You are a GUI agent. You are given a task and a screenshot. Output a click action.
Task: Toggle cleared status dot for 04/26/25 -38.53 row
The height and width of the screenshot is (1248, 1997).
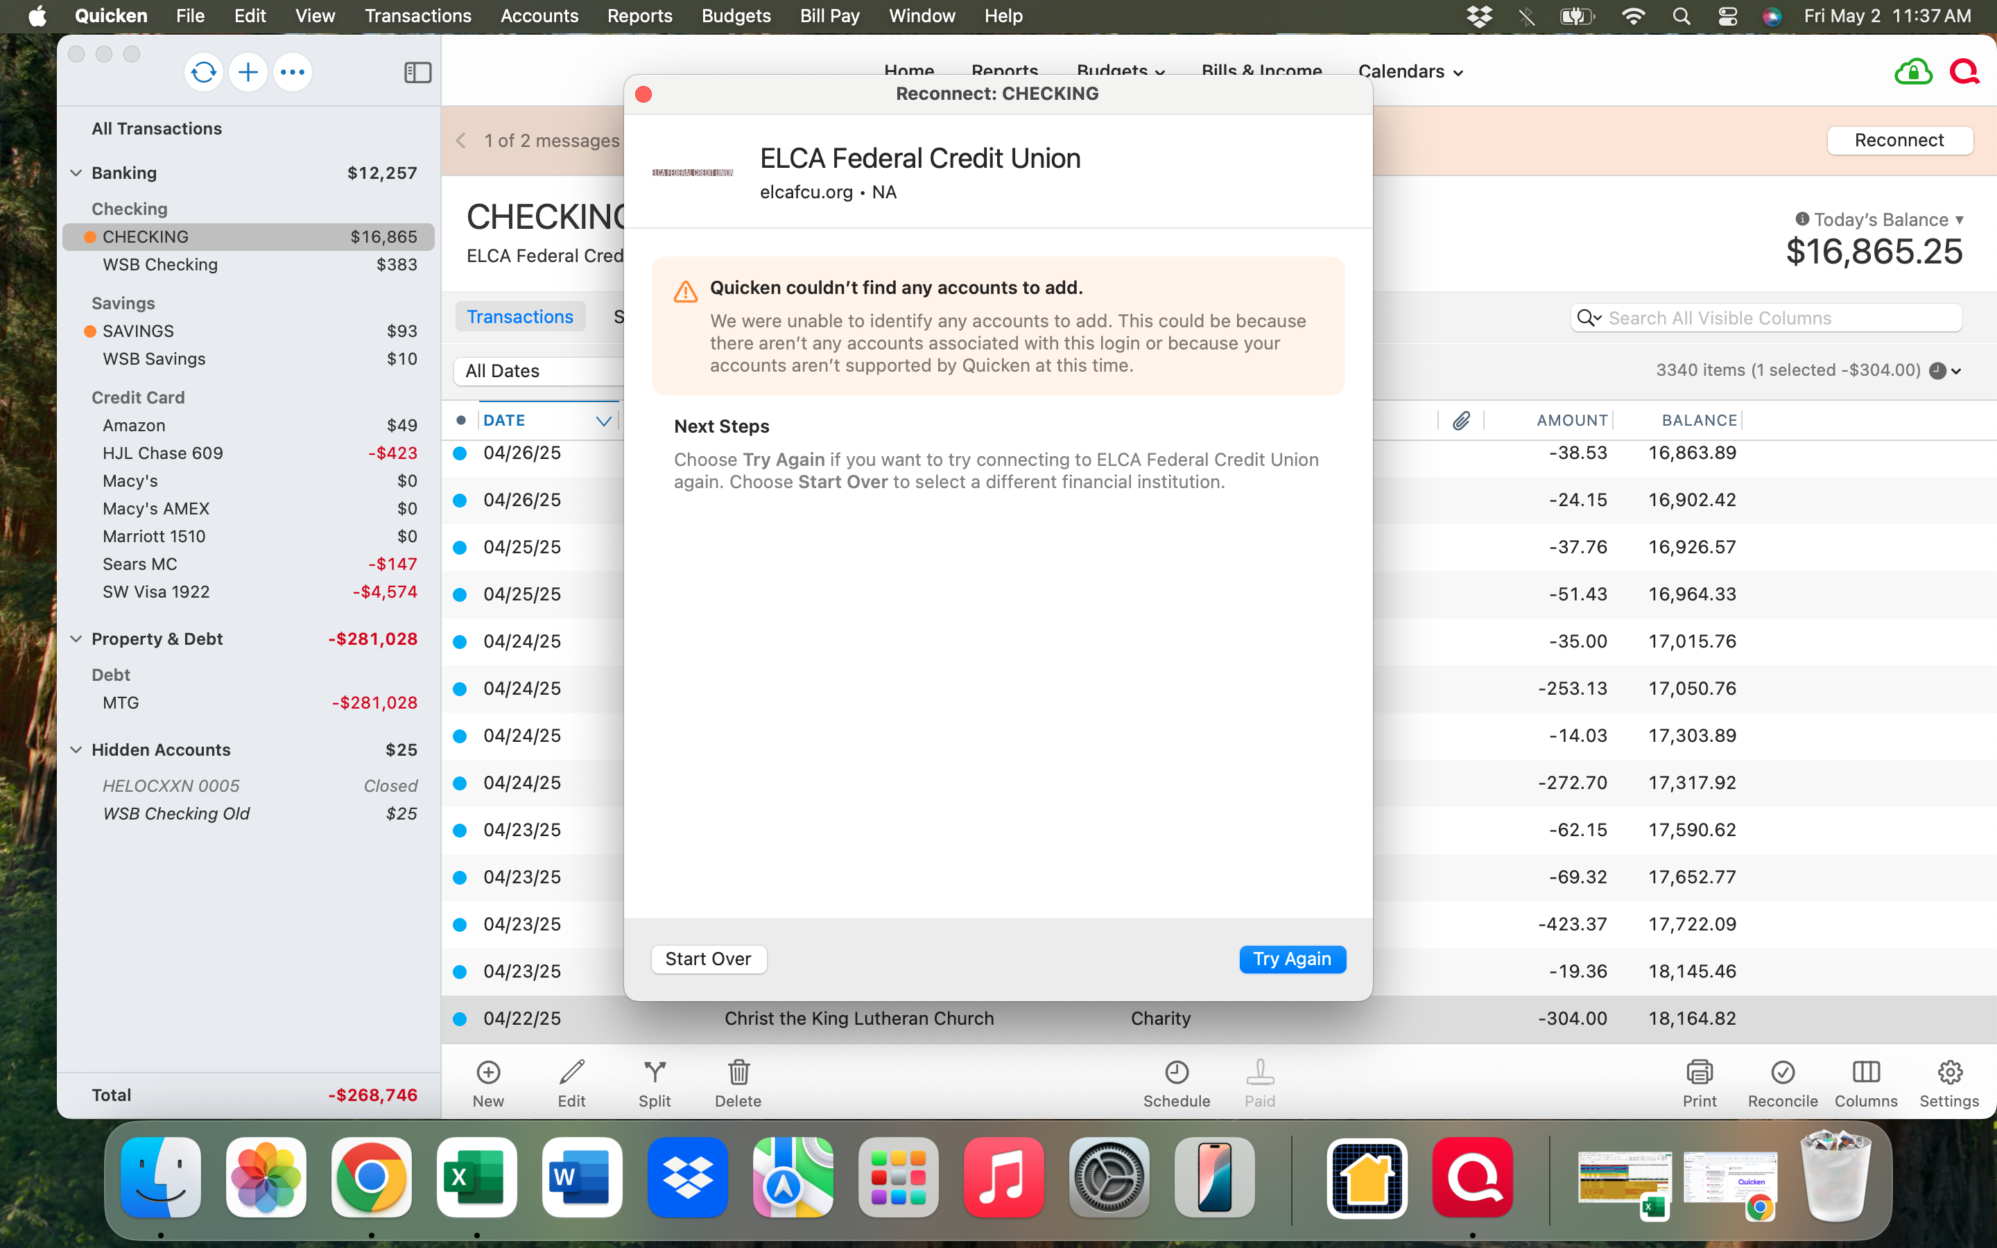[x=460, y=453]
